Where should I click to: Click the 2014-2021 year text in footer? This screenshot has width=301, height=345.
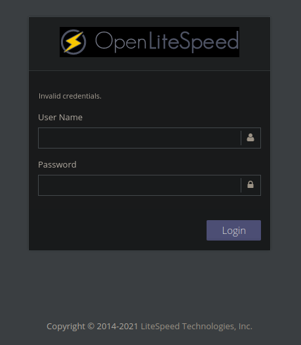click(x=117, y=327)
